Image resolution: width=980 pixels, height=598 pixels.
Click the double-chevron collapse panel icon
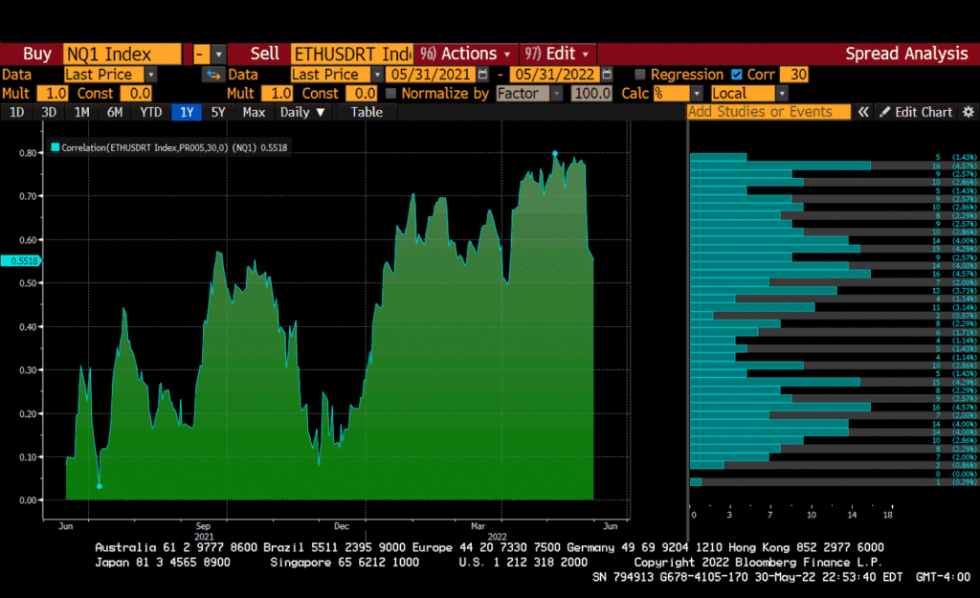[x=863, y=112]
